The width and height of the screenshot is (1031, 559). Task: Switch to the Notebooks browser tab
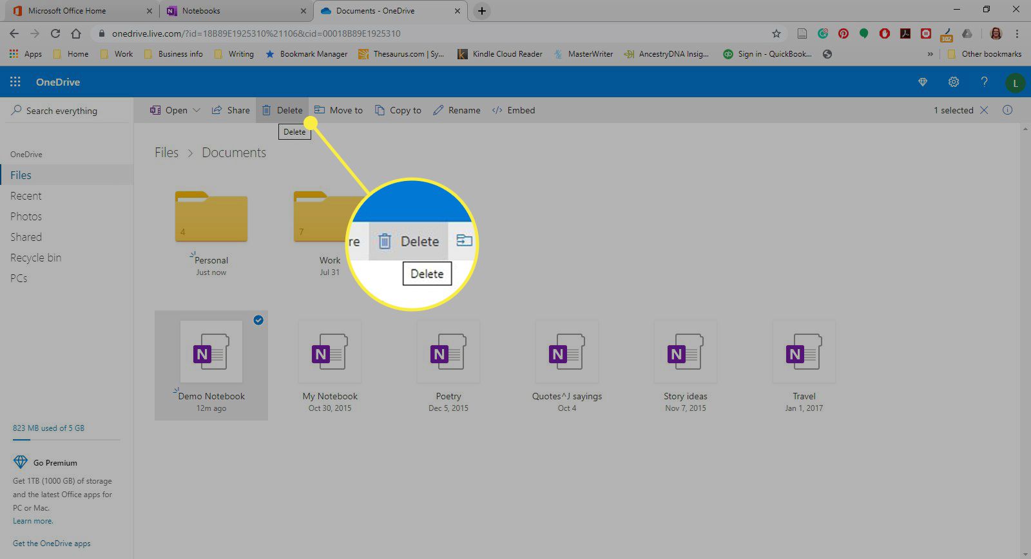(235, 11)
